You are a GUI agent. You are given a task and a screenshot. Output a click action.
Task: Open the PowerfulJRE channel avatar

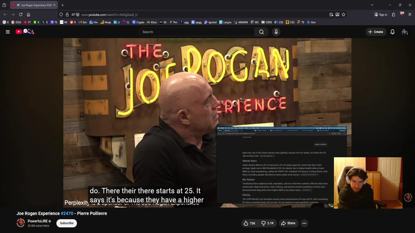(x=21, y=223)
